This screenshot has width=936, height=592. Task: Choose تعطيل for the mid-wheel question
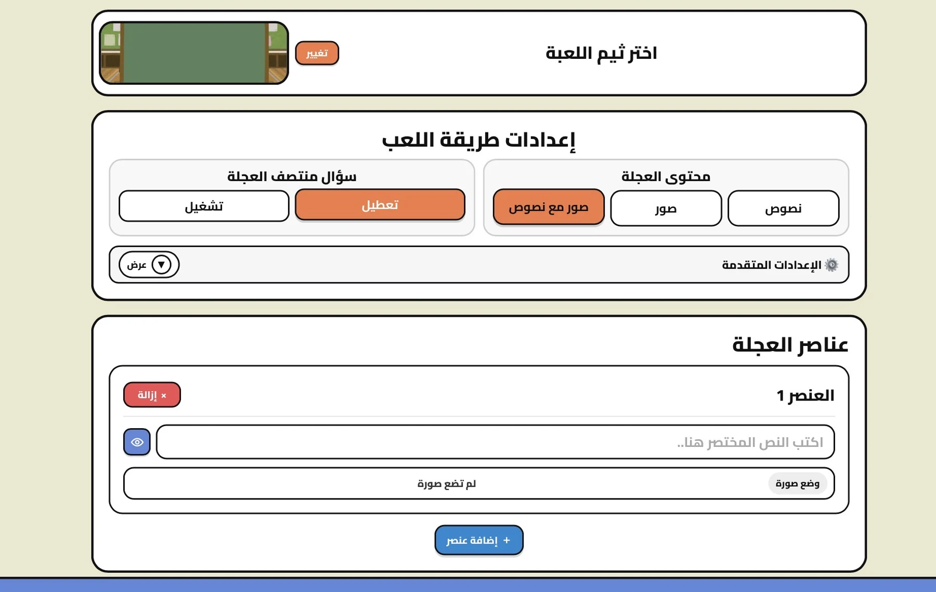pyautogui.click(x=380, y=204)
